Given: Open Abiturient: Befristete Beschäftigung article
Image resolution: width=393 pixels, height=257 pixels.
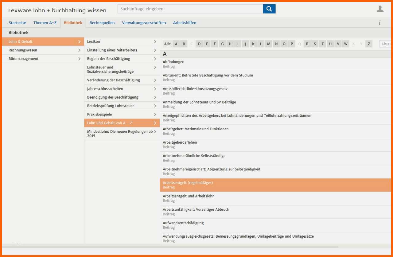Looking at the screenshot, I should click(x=275, y=78).
